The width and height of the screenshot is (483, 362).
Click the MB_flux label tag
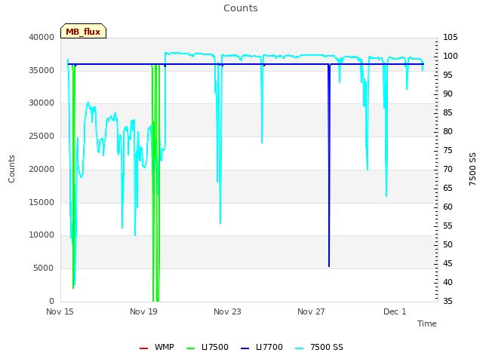(x=83, y=32)
